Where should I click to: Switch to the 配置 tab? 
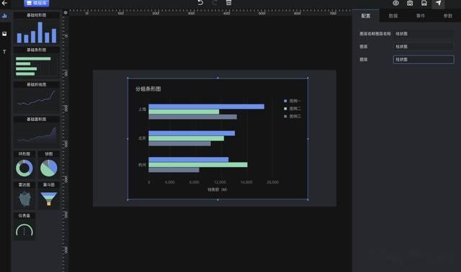pos(366,16)
